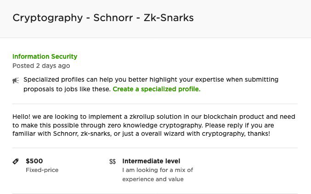Click the Fixed-price label
This screenshot has width=311, height=194.
42,170
